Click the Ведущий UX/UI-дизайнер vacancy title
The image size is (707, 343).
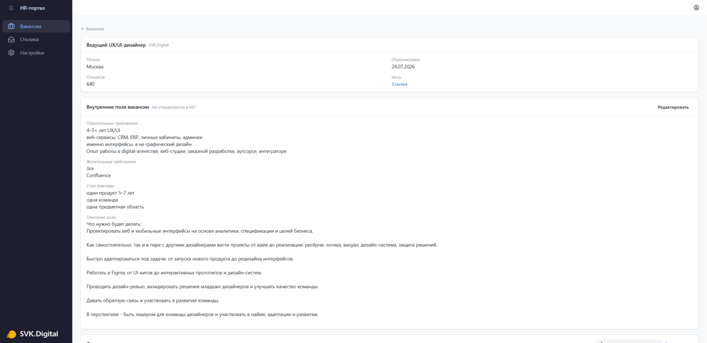coord(116,45)
